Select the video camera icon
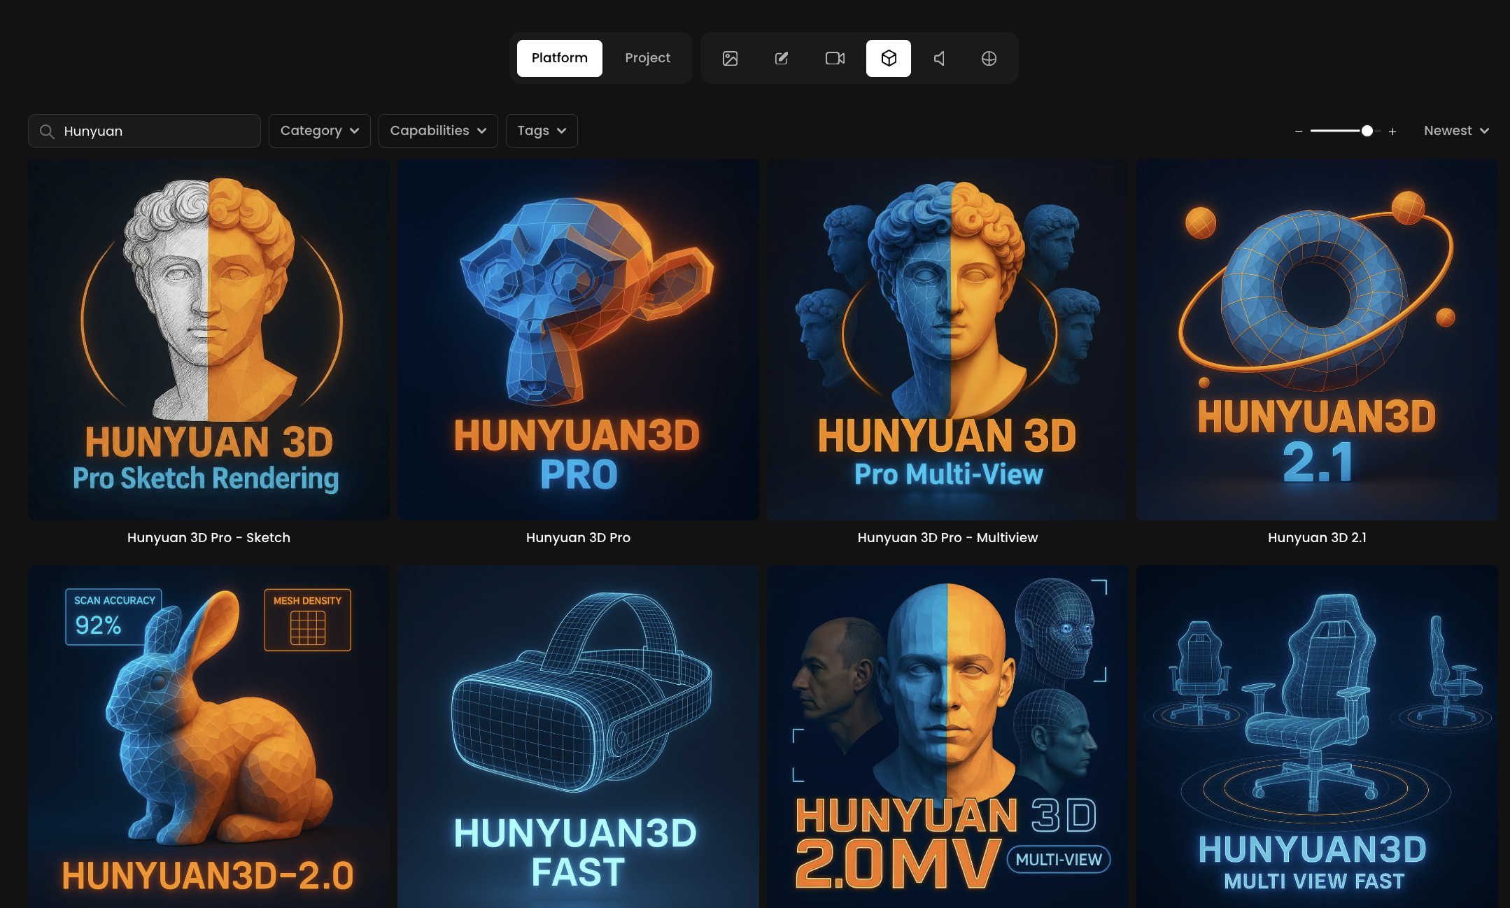Image resolution: width=1510 pixels, height=908 pixels. click(x=835, y=58)
